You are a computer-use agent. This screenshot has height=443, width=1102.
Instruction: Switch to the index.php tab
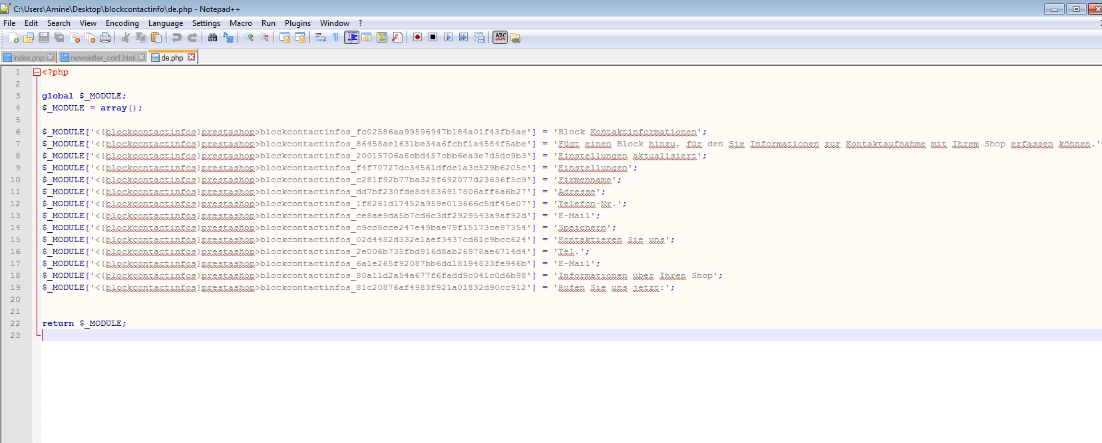click(29, 58)
